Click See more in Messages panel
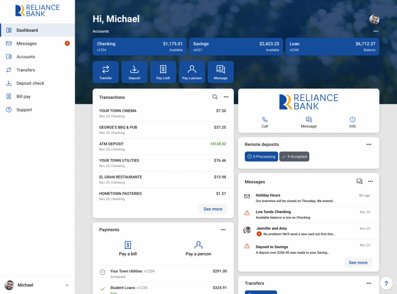The width and height of the screenshot is (397, 294). click(x=358, y=263)
